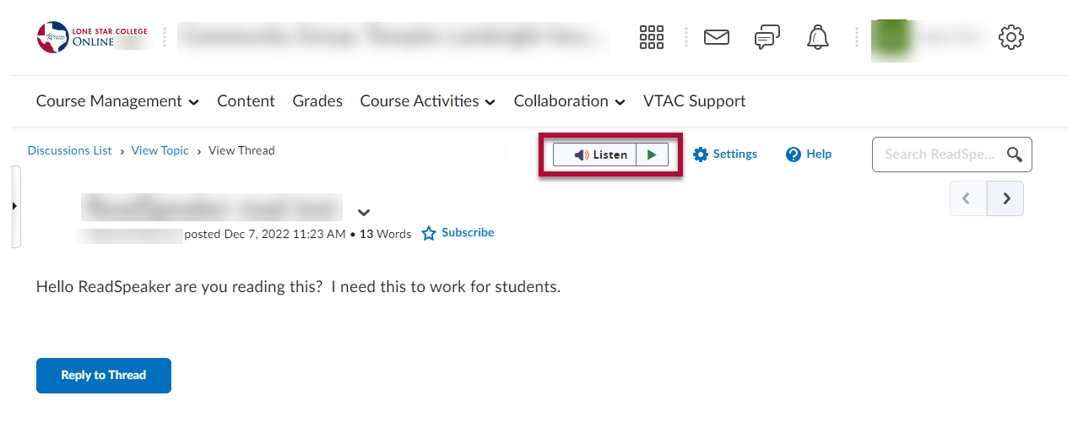Open the update alerts bell icon
Screen dimensions: 1078x423
(817, 37)
